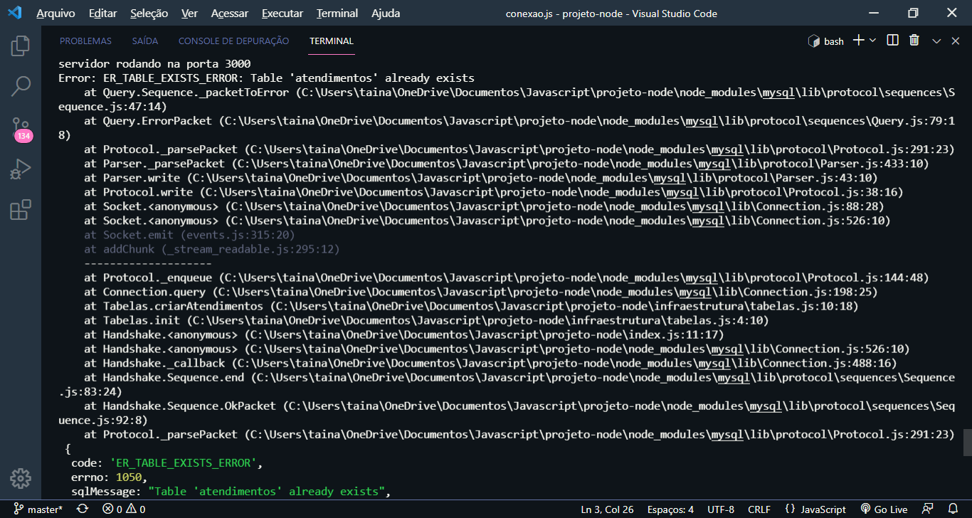Maximize panel using chevron icon
The height and width of the screenshot is (518, 972).
tap(936, 41)
